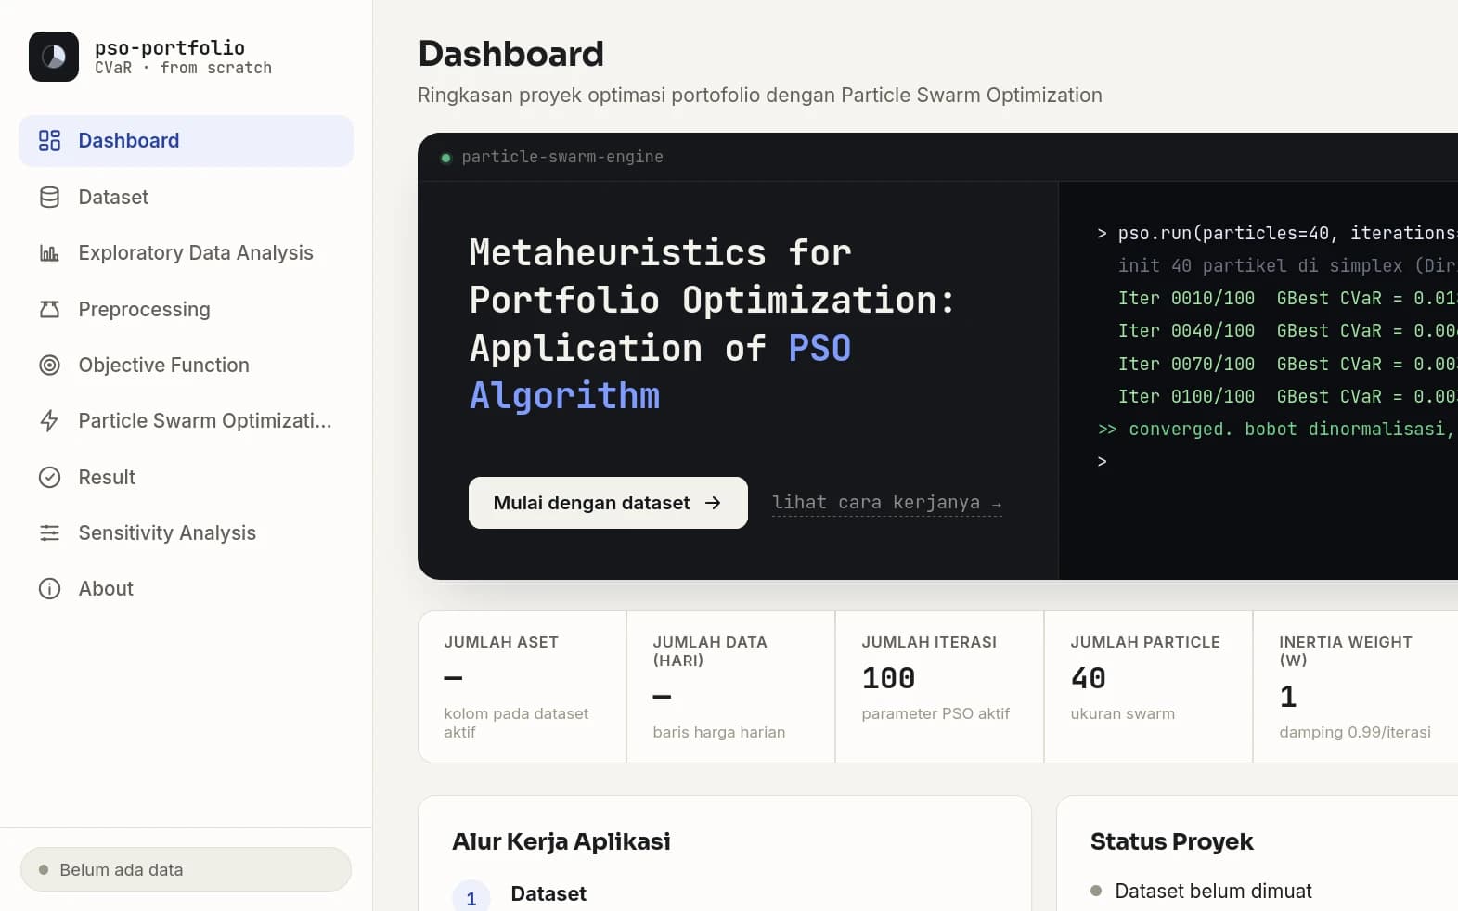Click the Dataset database icon
This screenshot has height=911, width=1458.
tap(49, 198)
